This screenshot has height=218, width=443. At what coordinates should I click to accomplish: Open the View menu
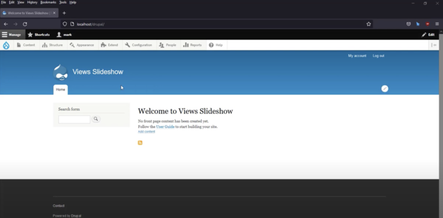tap(20, 2)
